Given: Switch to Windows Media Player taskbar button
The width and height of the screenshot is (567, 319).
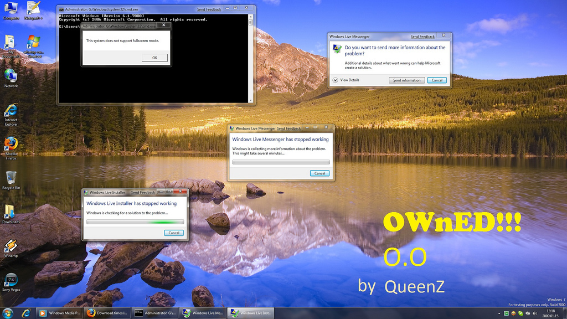Looking at the screenshot, I should pyautogui.click(x=60, y=313).
